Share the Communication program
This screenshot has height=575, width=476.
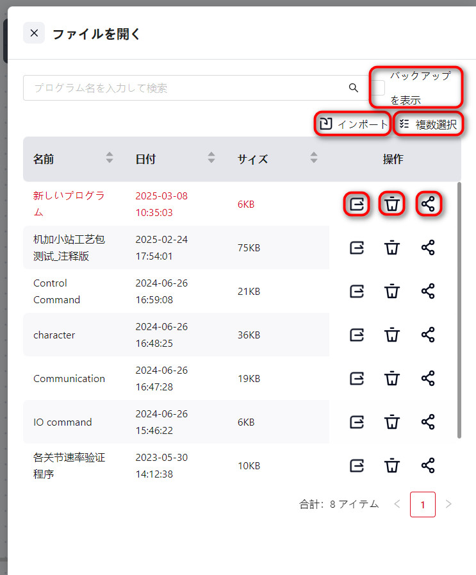[428, 378]
